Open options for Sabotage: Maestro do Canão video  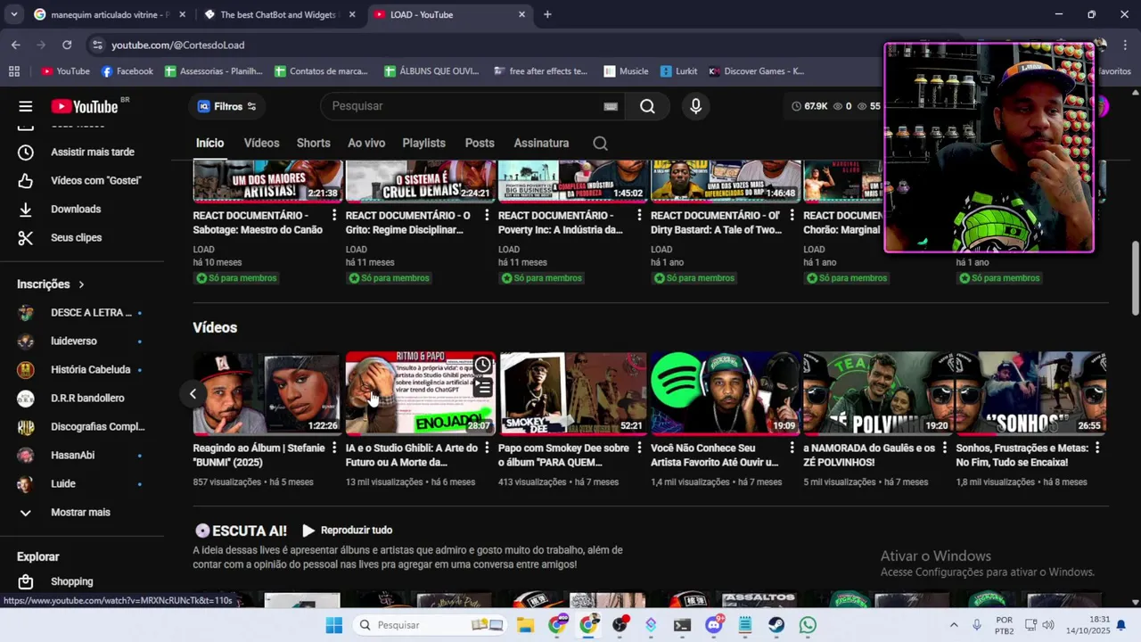334,216
